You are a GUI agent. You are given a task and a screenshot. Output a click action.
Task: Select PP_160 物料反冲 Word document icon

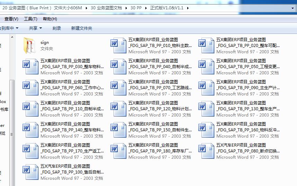pos(206,130)
